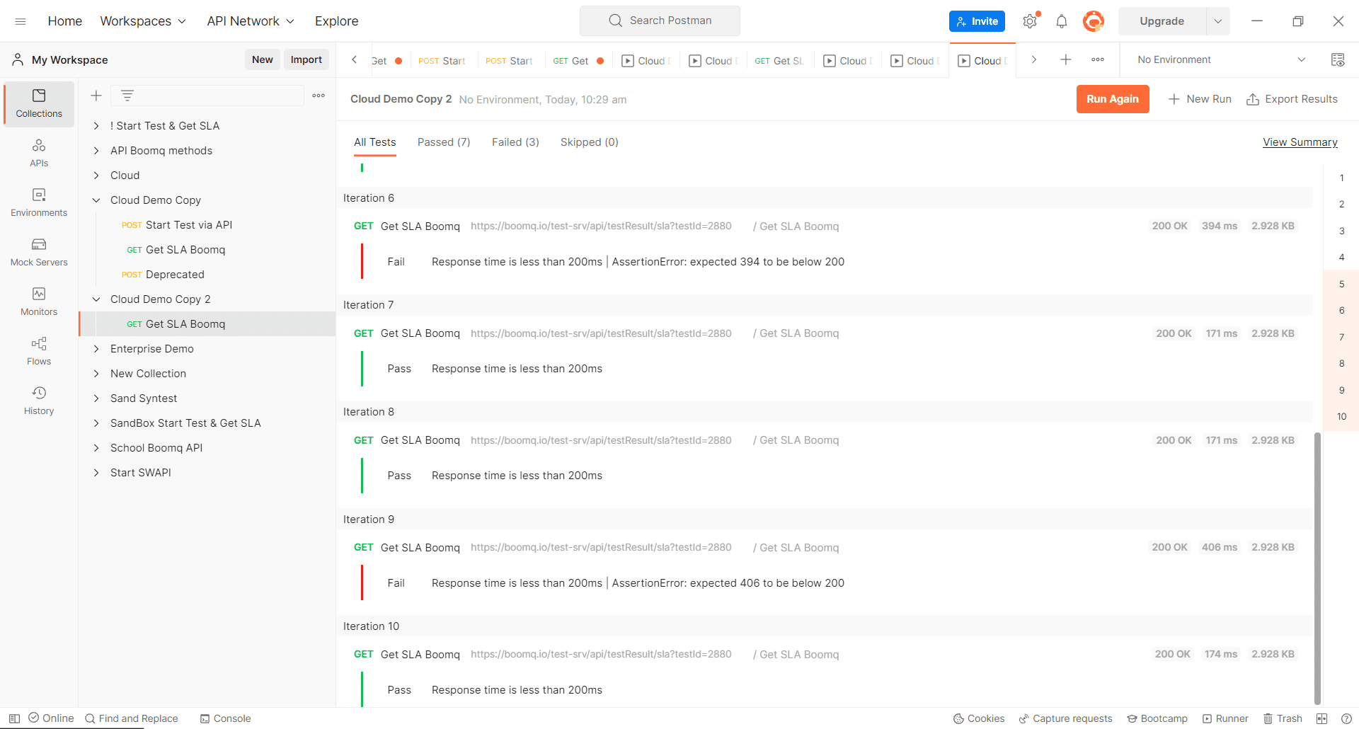Open the hamburger menu icon

pos(21,21)
